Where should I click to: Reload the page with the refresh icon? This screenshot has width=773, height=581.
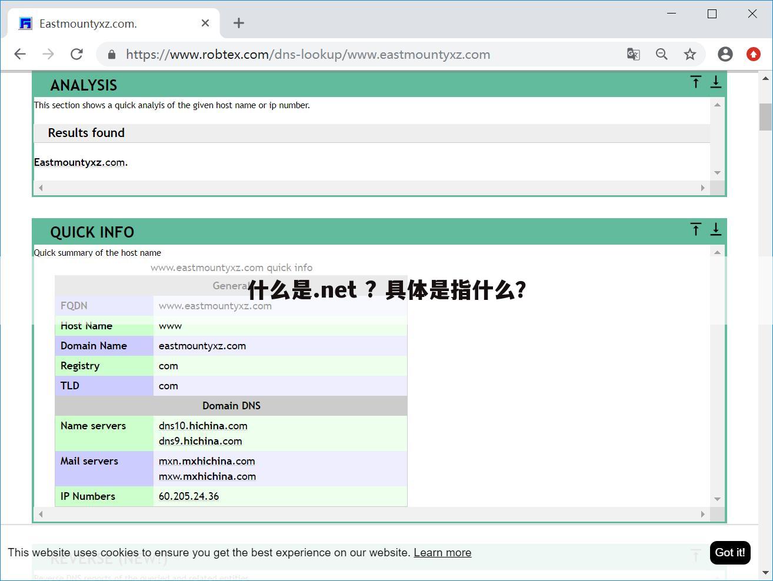pos(76,54)
